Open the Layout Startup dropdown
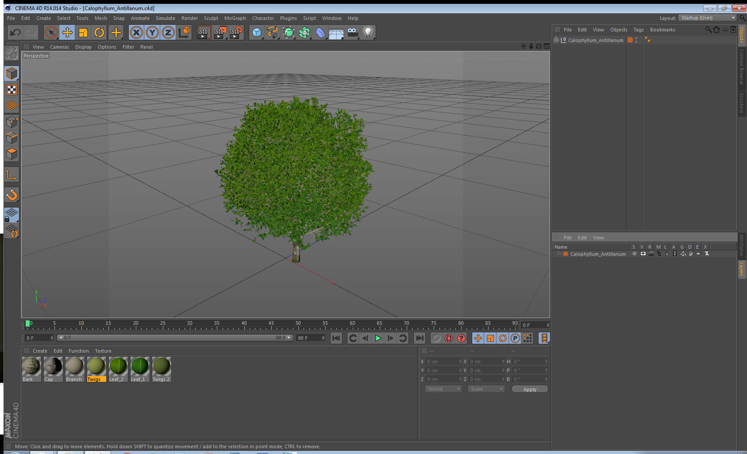This screenshot has width=747, height=454. pos(708,18)
